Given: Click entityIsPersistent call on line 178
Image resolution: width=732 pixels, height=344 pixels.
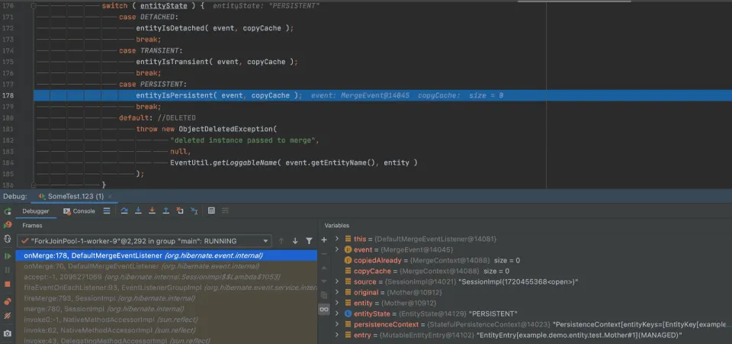Looking at the screenshot, I should point(175,95).
